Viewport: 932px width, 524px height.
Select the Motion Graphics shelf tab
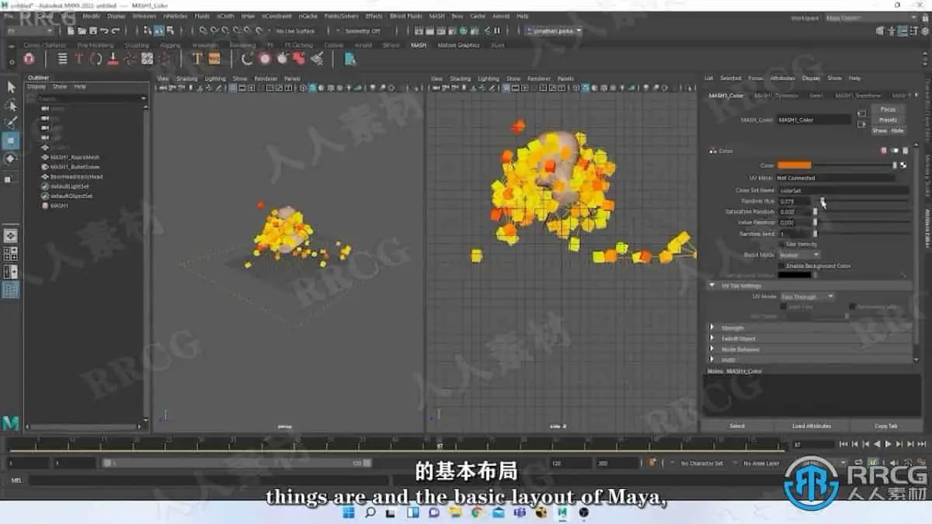click(458, 45)
